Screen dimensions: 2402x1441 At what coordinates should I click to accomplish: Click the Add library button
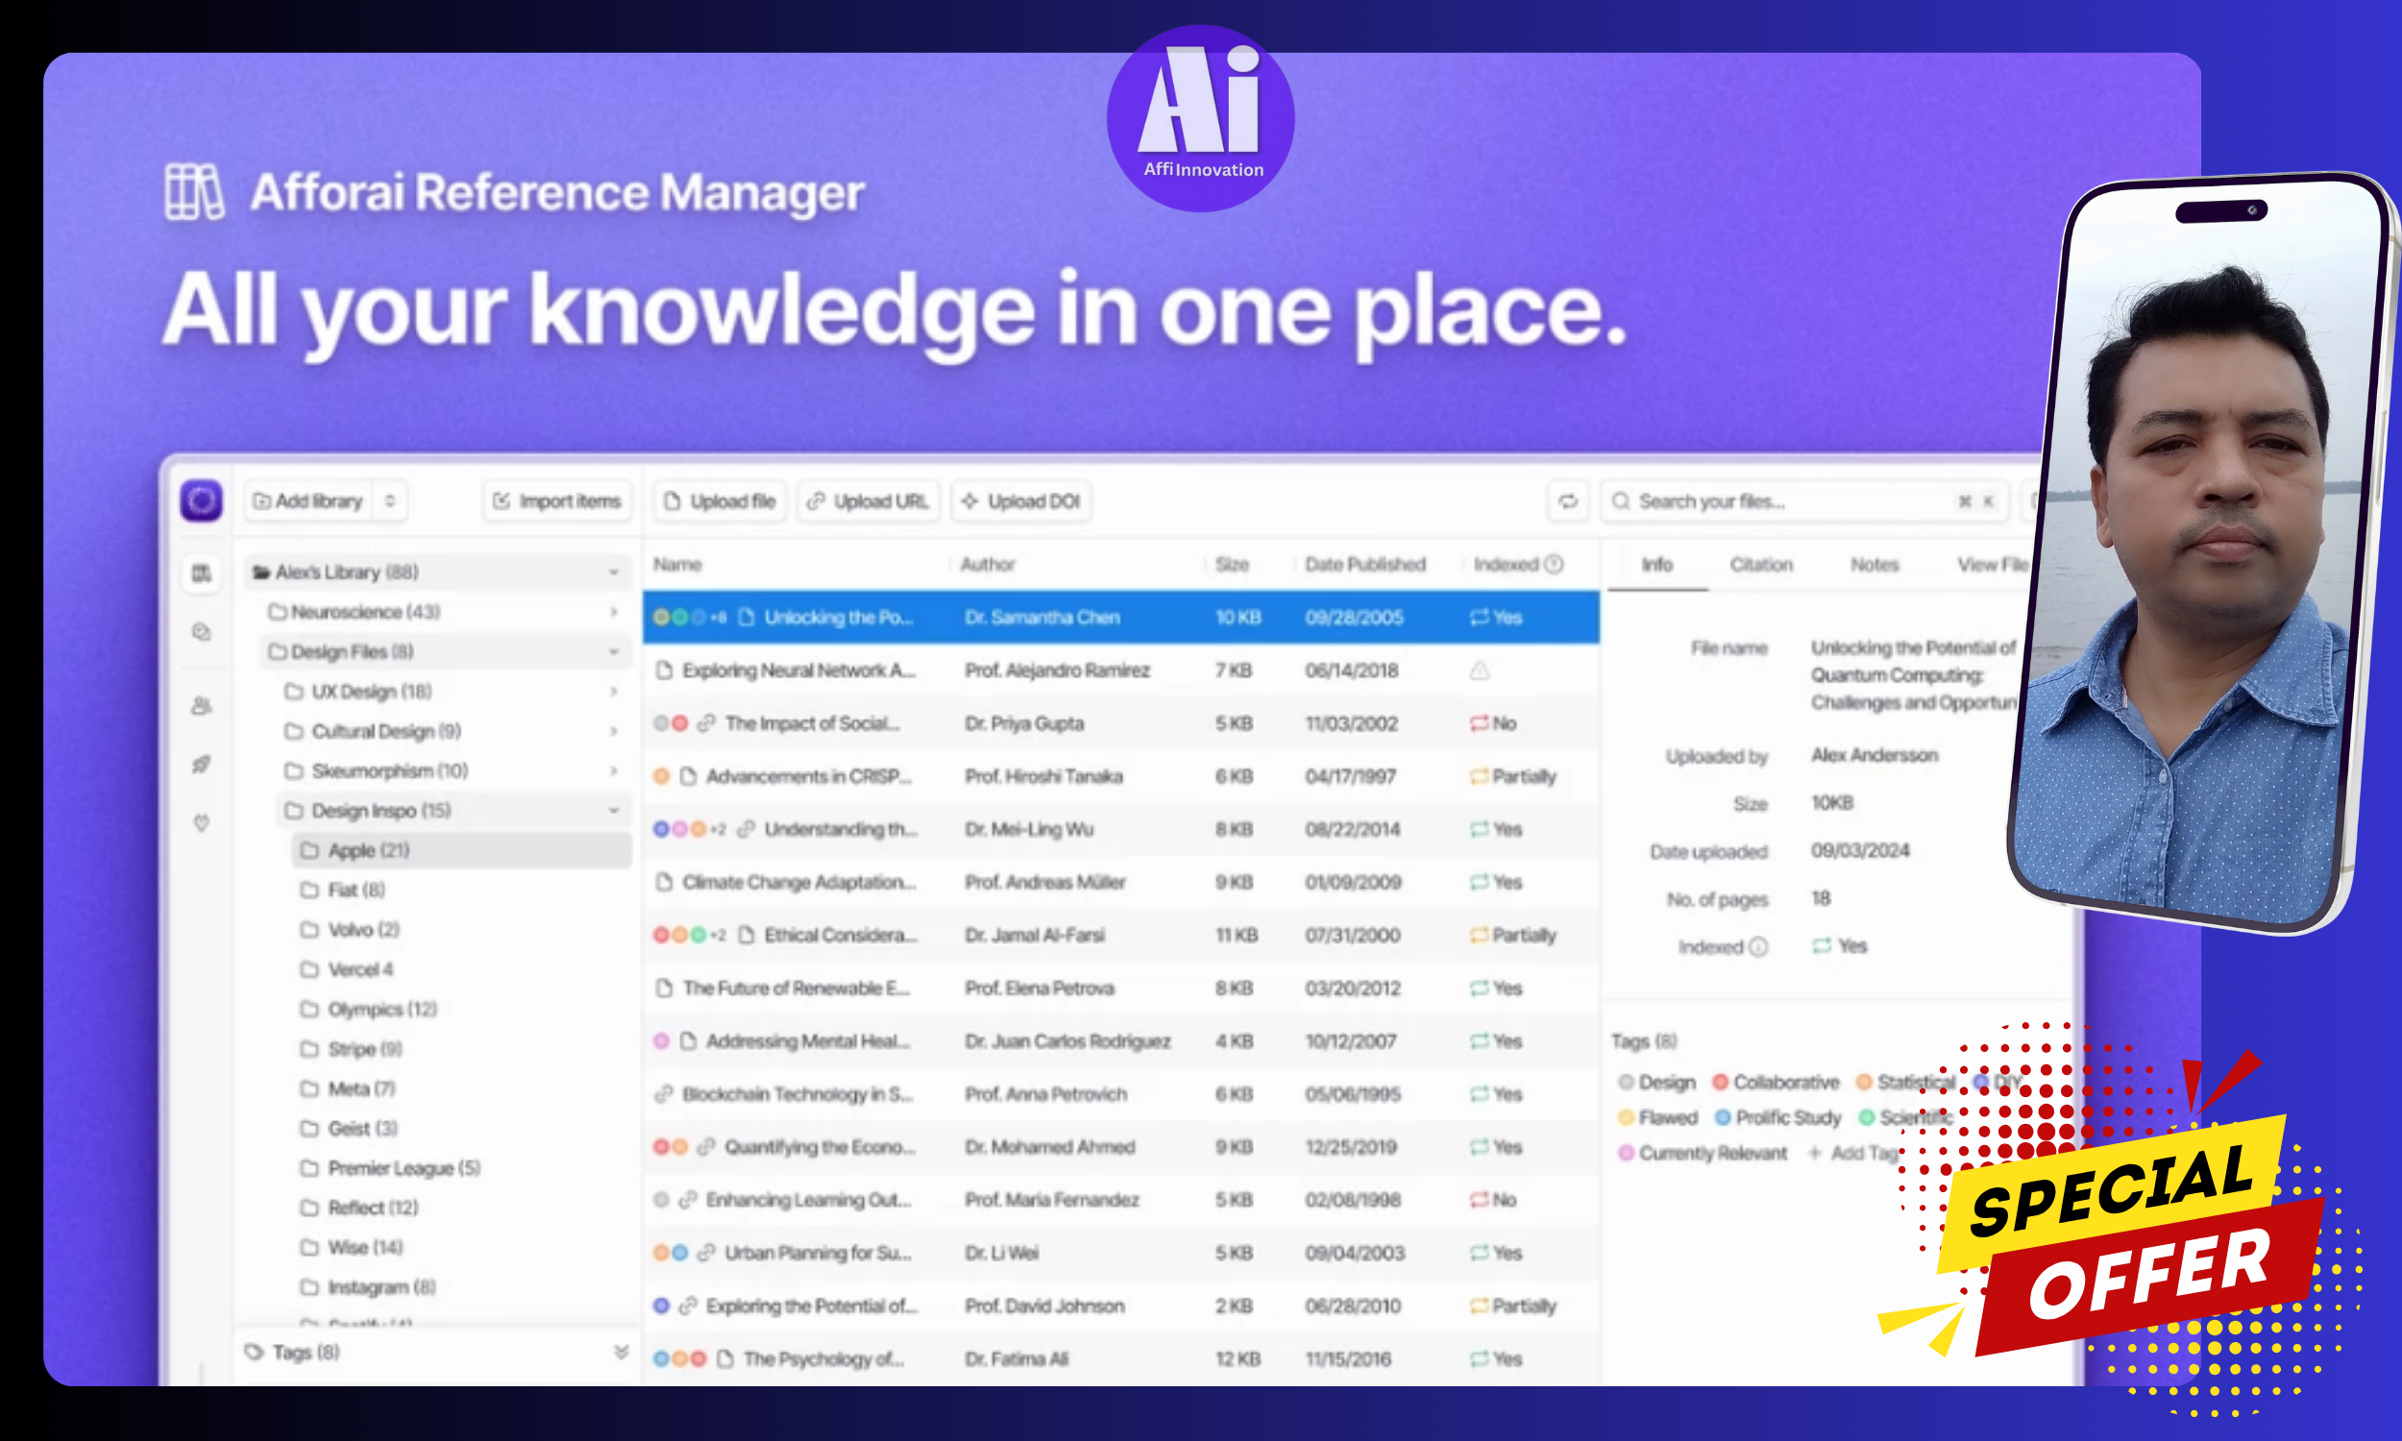[x=307, y=501]
